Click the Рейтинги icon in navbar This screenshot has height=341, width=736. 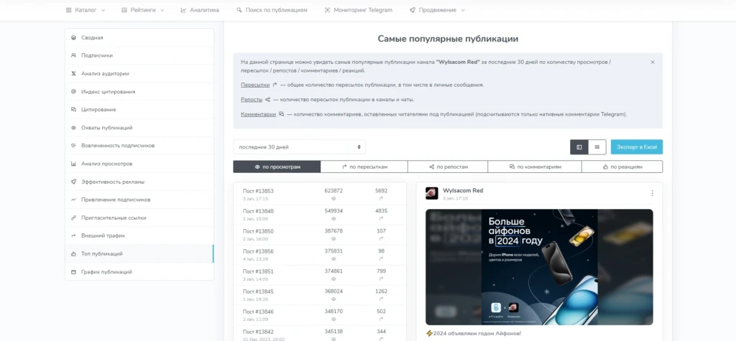click(124, 10)
